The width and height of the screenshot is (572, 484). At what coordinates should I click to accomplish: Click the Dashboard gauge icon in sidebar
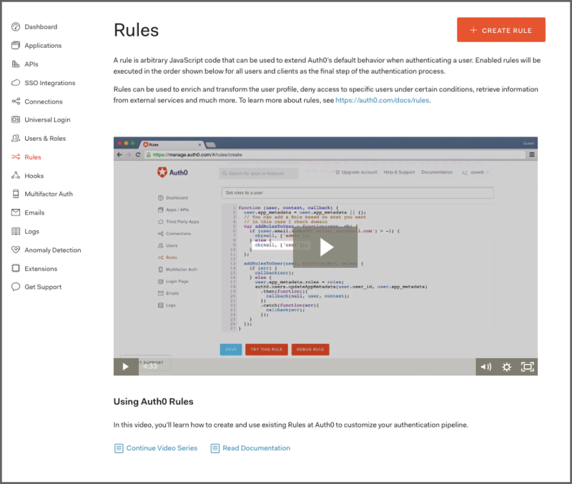coord(16,26)
